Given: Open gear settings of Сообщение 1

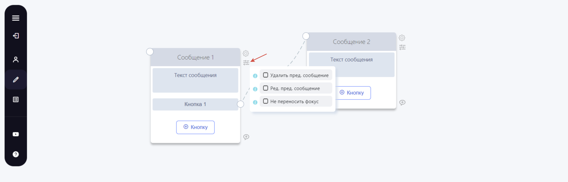Looking at the screenshot, I should [246, 53].
